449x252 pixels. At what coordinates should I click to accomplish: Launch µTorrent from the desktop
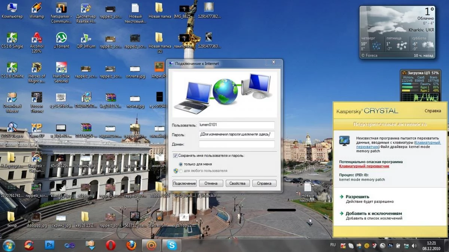click(x=61, y=39)
